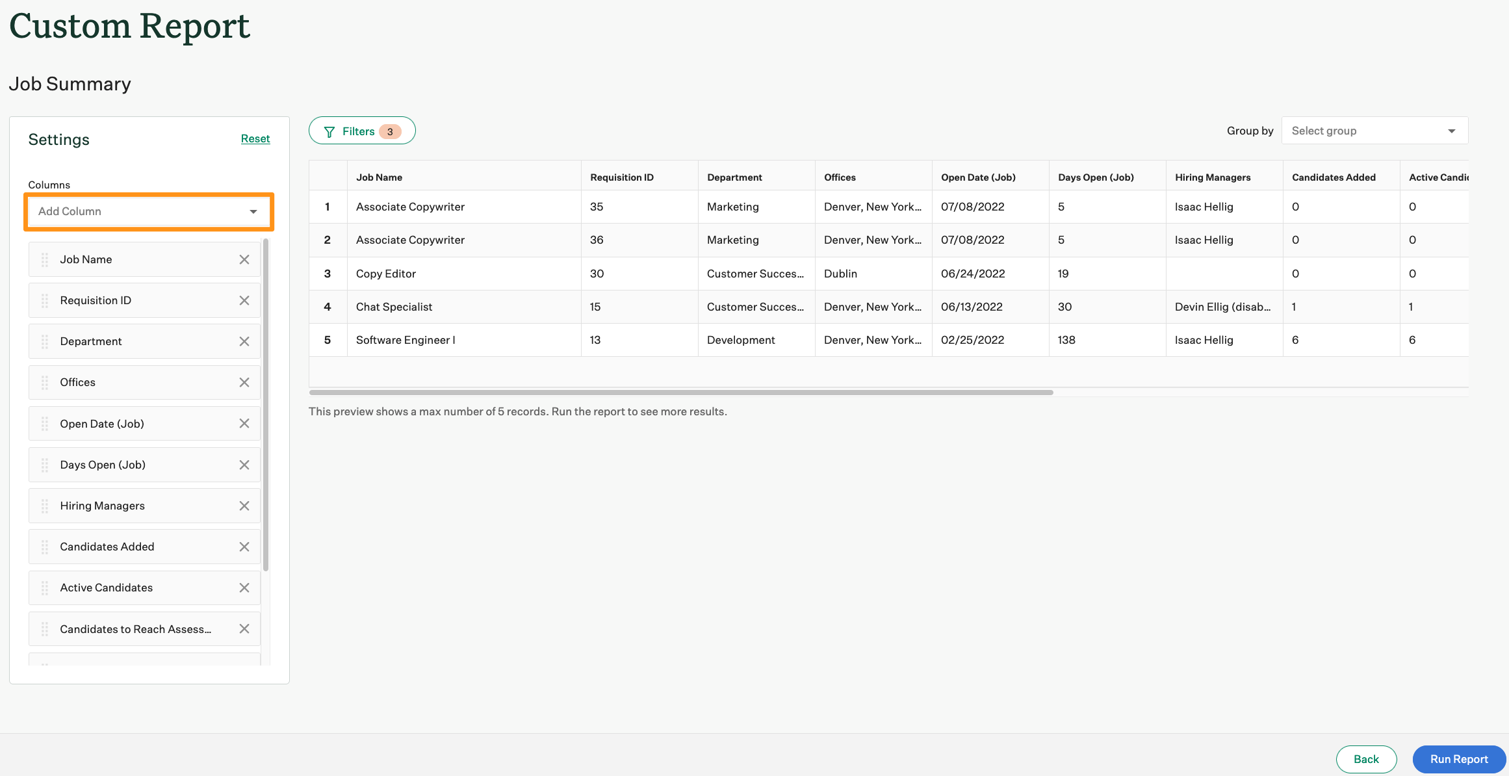Click the Reset link in Settings panel
This screenshot has height=776, width=1509.
point(254,138)
